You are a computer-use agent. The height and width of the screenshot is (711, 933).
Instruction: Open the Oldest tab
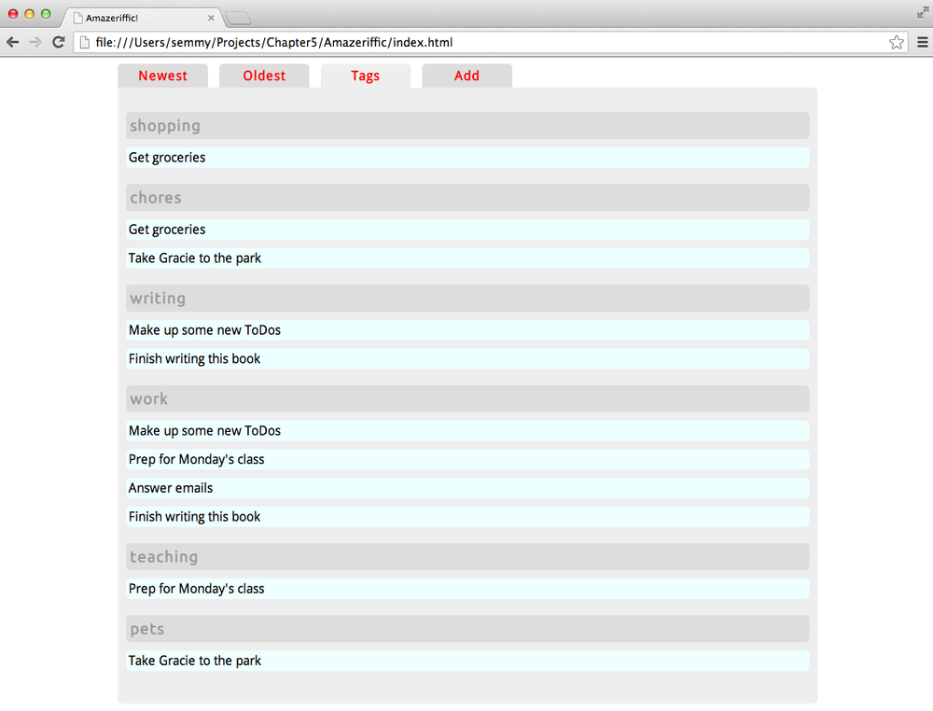tap(264, 76)
